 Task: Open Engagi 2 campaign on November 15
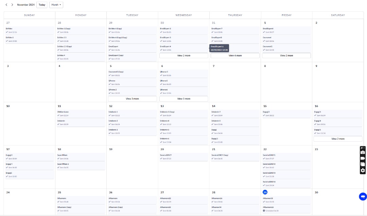coord(286,114)
